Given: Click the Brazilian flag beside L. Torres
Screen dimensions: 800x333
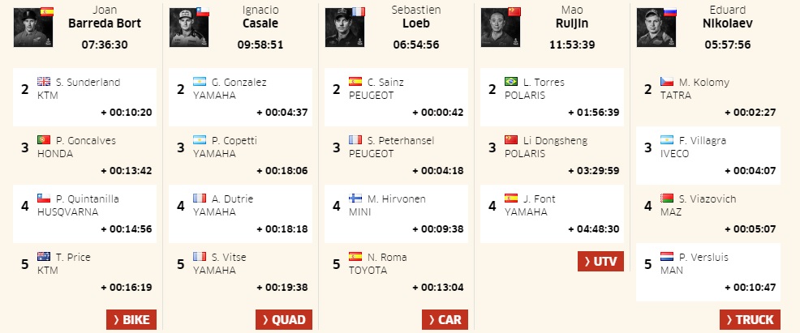Looking at the screenshot, I should [512, 82].
